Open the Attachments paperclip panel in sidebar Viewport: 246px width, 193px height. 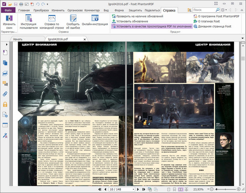[5, 94]
